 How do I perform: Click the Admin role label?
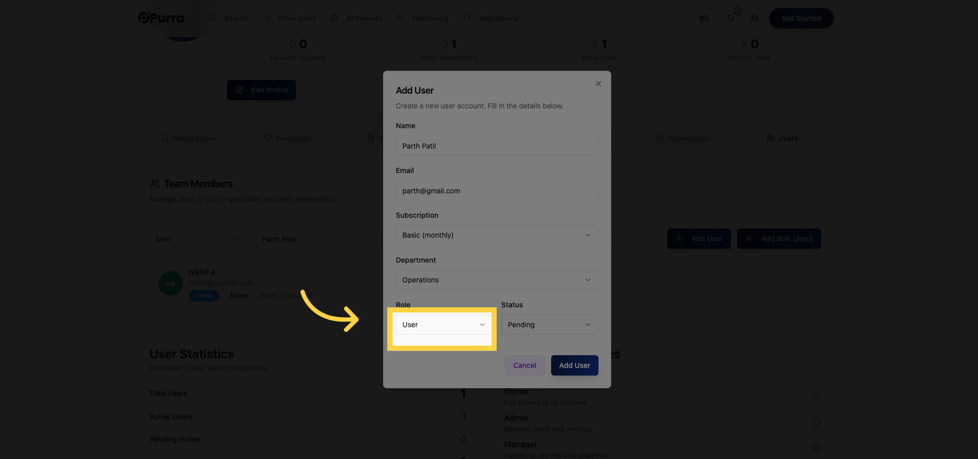(x=516, y=418)
